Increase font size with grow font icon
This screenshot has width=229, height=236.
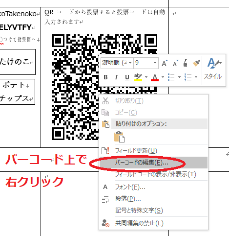(165, 63)
